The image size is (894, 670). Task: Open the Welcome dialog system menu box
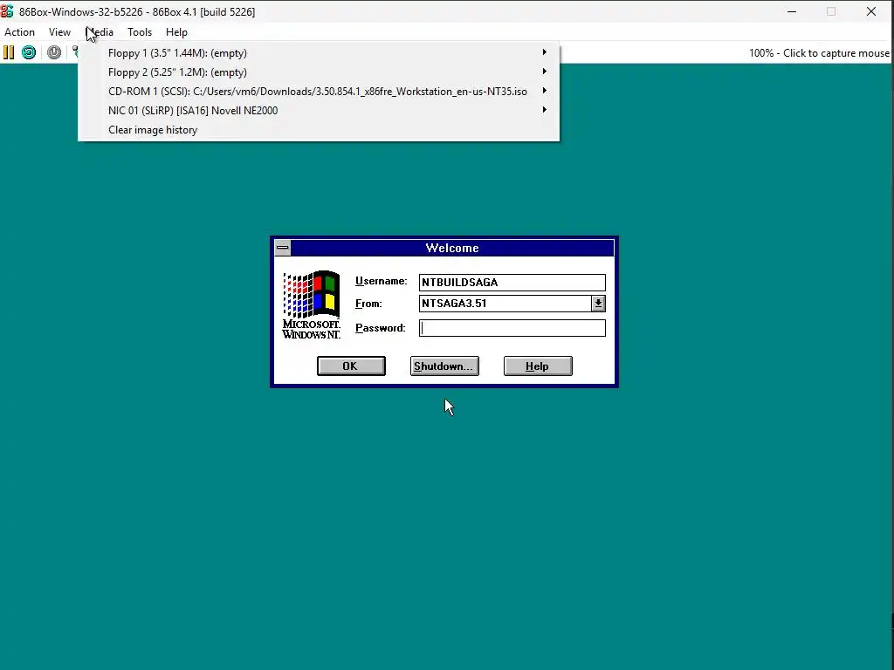tap(283, 248)
